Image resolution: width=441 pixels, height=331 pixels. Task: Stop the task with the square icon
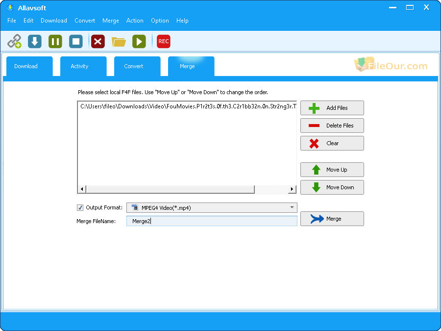coord(76,41)
